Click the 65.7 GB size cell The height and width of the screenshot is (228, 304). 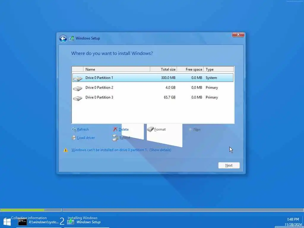point(170,97)
